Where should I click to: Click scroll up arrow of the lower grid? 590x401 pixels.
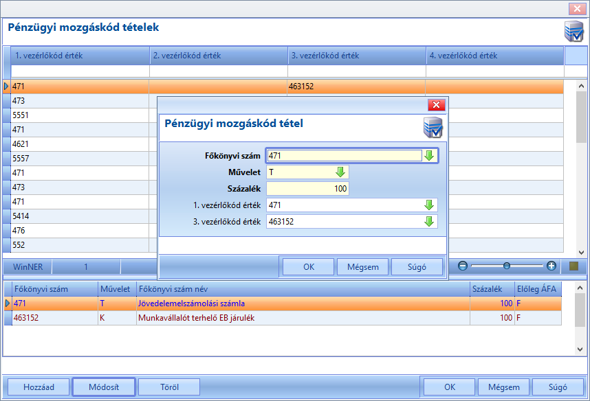[x=580, y=288]
